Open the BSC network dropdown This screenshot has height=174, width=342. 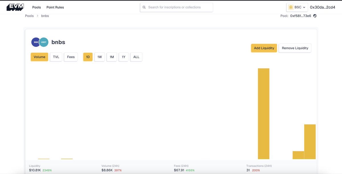(297, 7)
